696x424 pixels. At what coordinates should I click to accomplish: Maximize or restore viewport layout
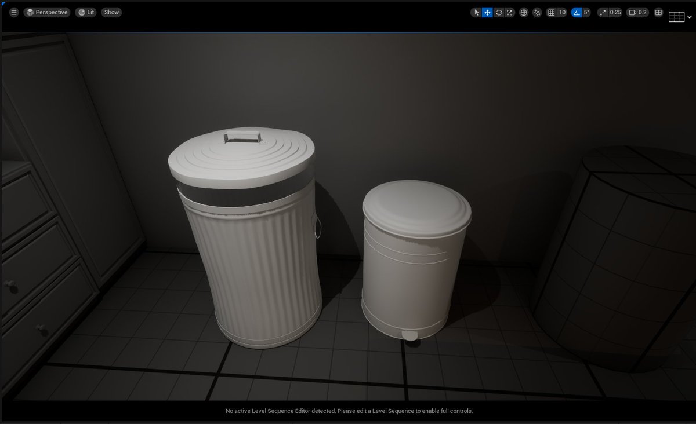coord(658,12)
